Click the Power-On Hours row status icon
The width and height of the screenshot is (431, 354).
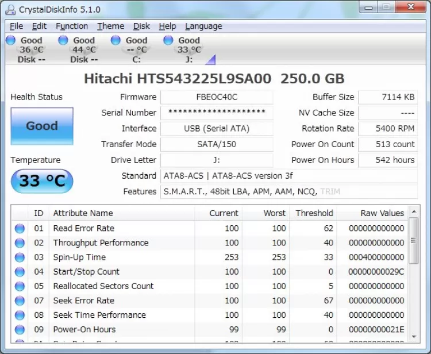20,330
